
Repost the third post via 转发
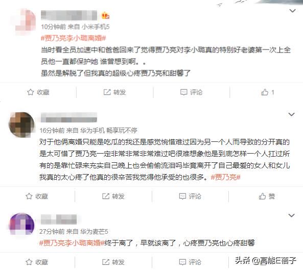[113, 262]
